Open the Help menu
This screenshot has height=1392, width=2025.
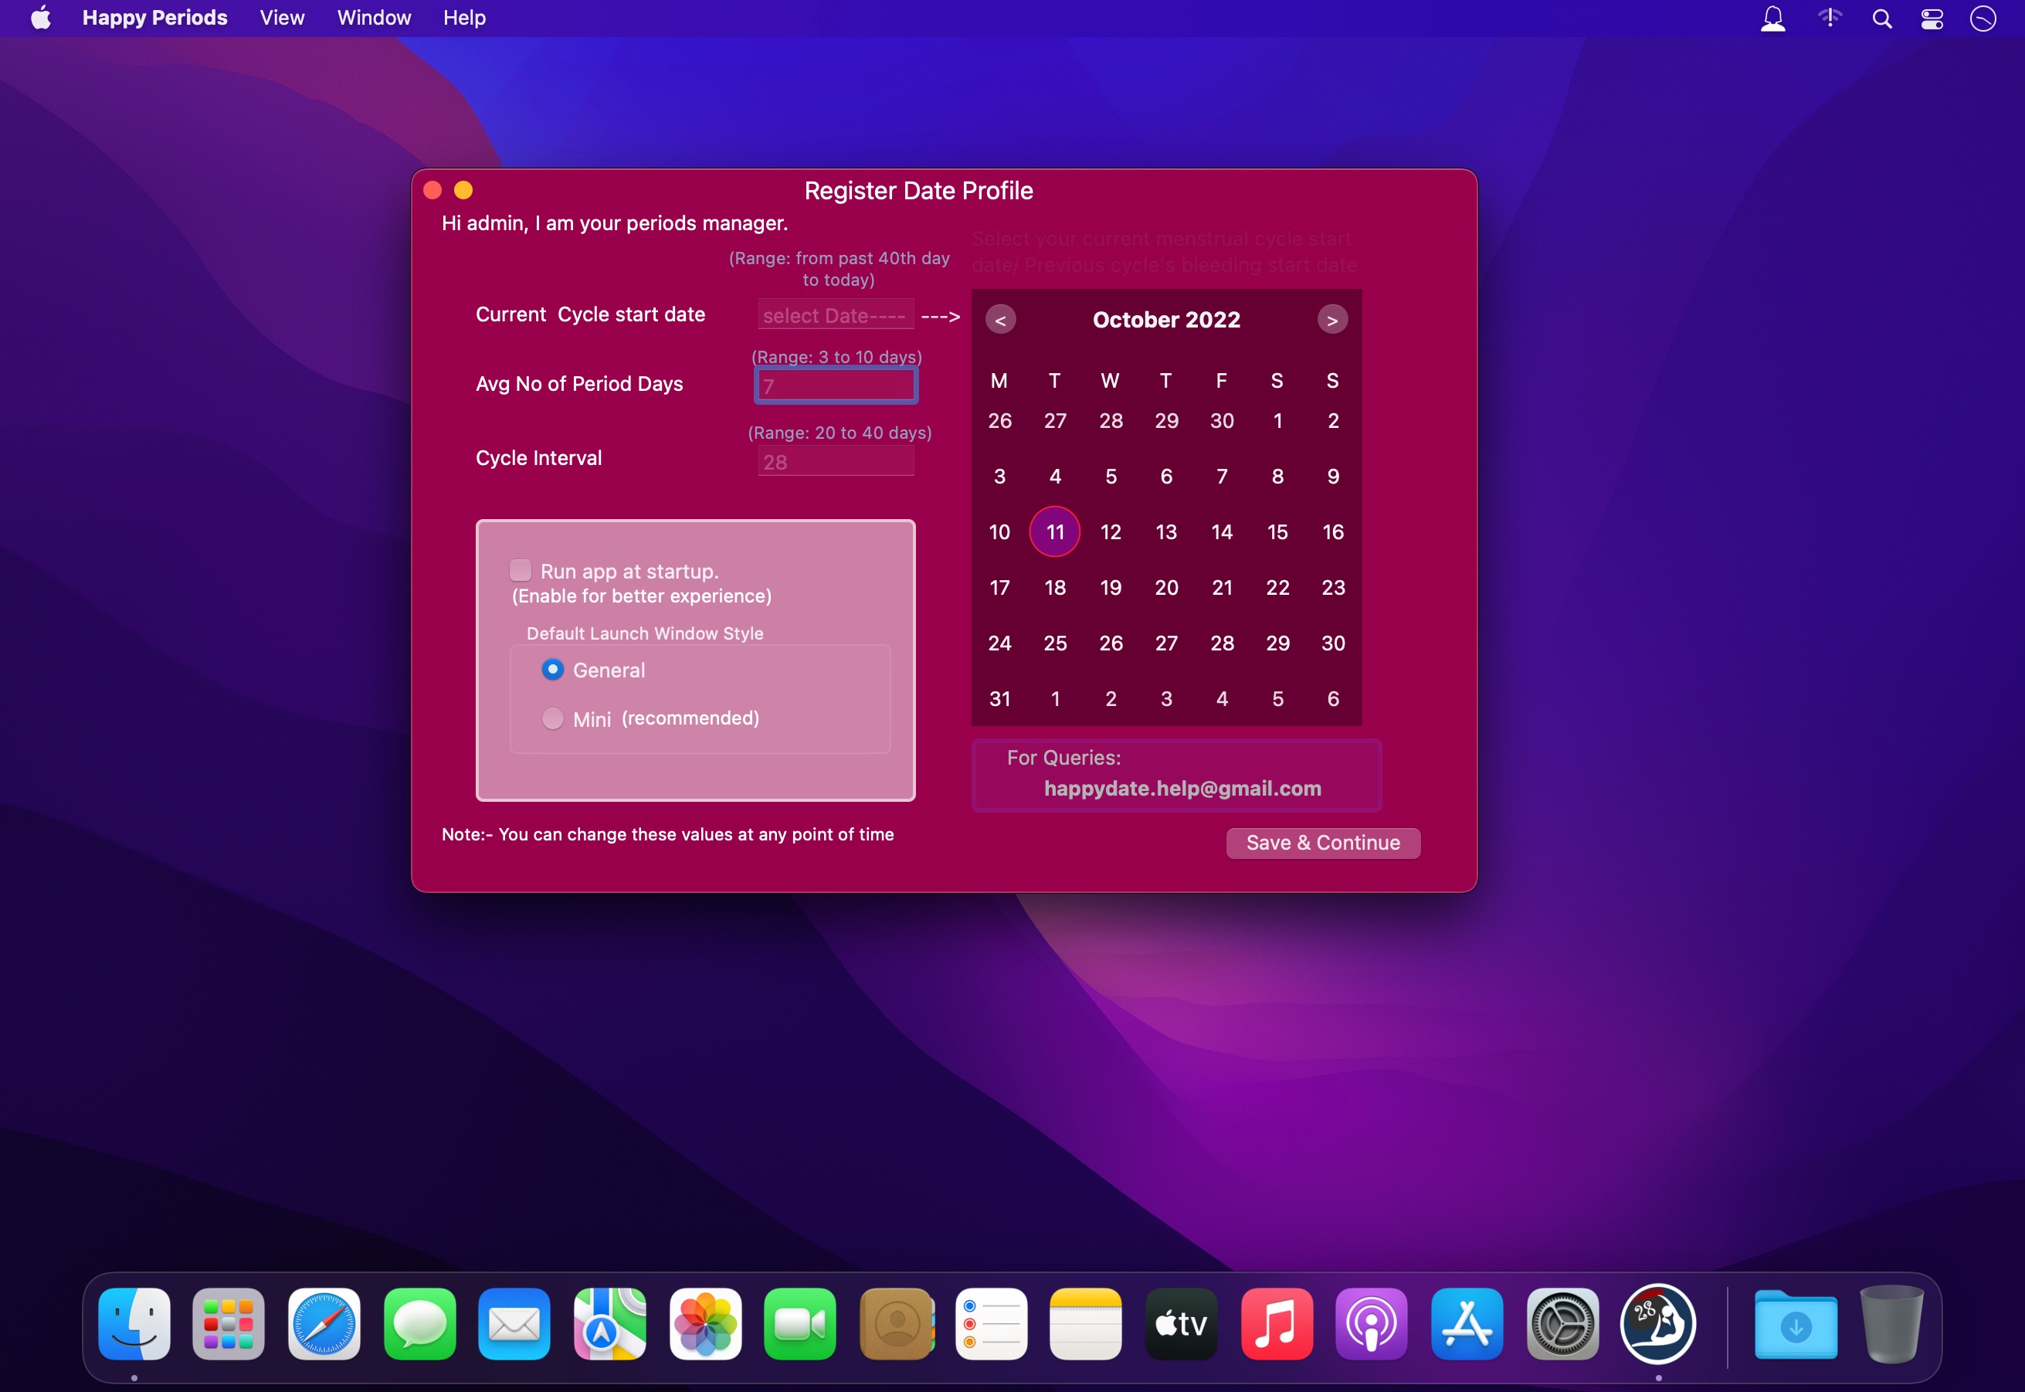pos(464,19)
